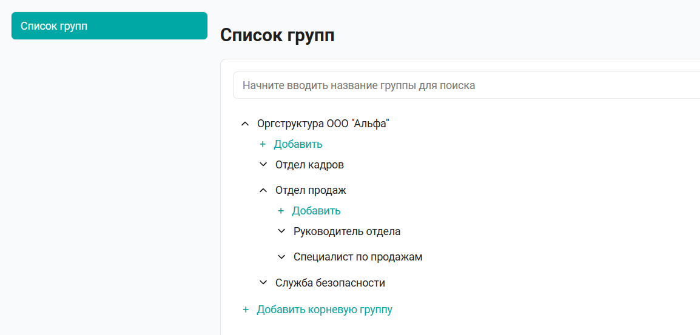
Task: Select the Отдел кадров group
Action: [x=310, y=165]
